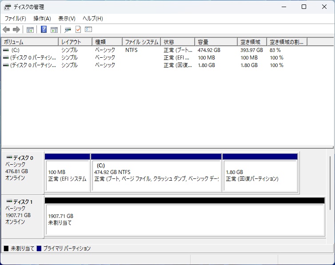Viewport: 335px width, 265px height.
Task: Open the 表示(V) menu
Action: pos(67,19)
